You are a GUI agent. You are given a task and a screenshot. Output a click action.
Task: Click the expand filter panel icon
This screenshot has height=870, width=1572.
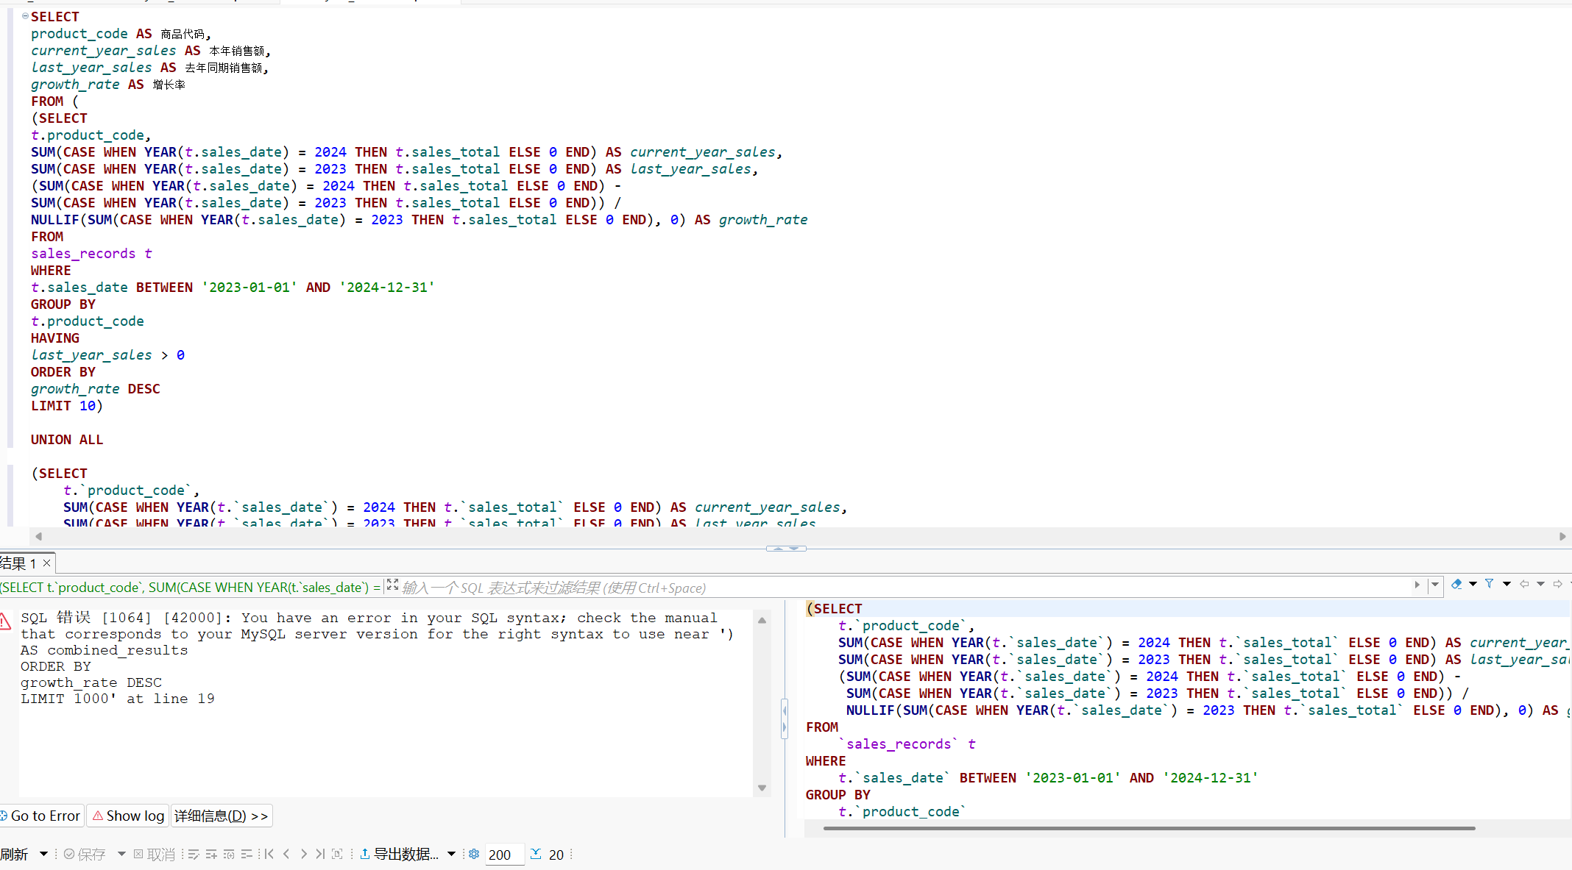(x=392, y=585)
